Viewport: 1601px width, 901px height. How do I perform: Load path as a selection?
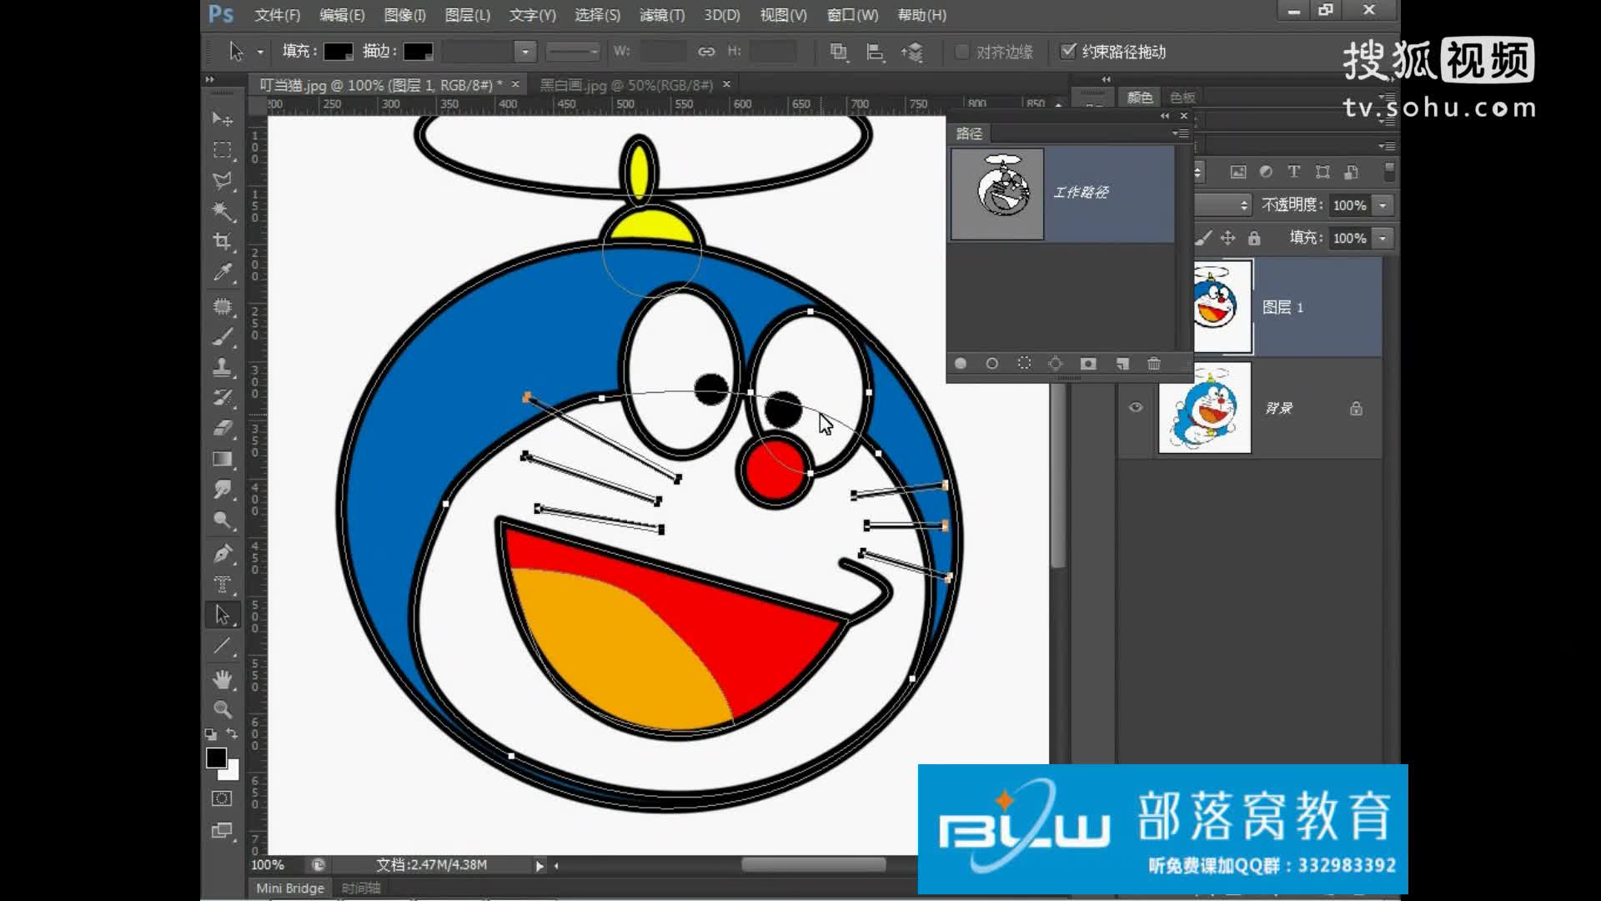click(x=1024, y=364)
